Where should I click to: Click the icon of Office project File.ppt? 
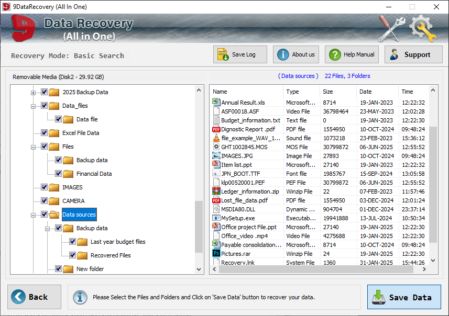tap(216, 227)
